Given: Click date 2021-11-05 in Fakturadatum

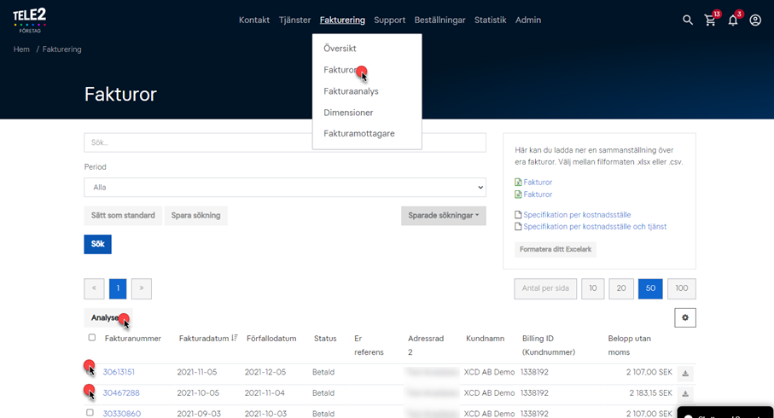Looking at the screenshot, I should [197, 372].
